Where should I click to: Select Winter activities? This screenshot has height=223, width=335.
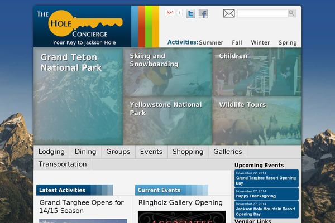point(260,43)
